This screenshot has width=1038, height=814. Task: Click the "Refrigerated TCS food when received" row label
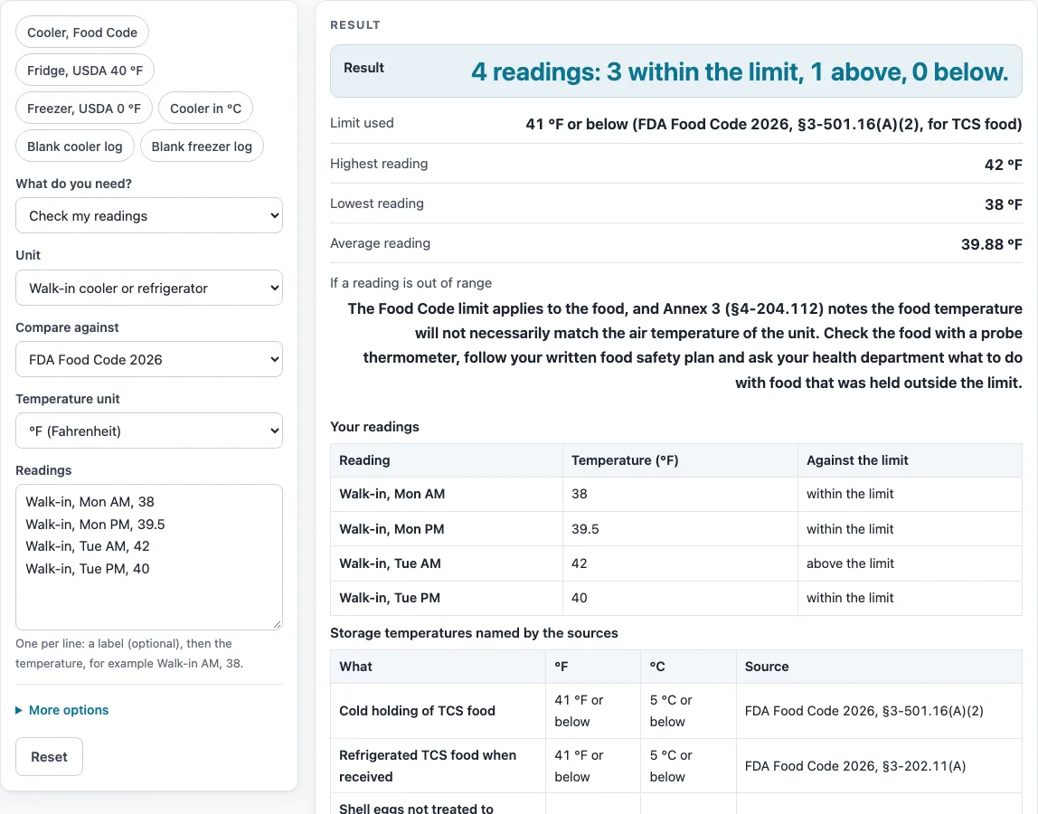[x=428, y=766]
